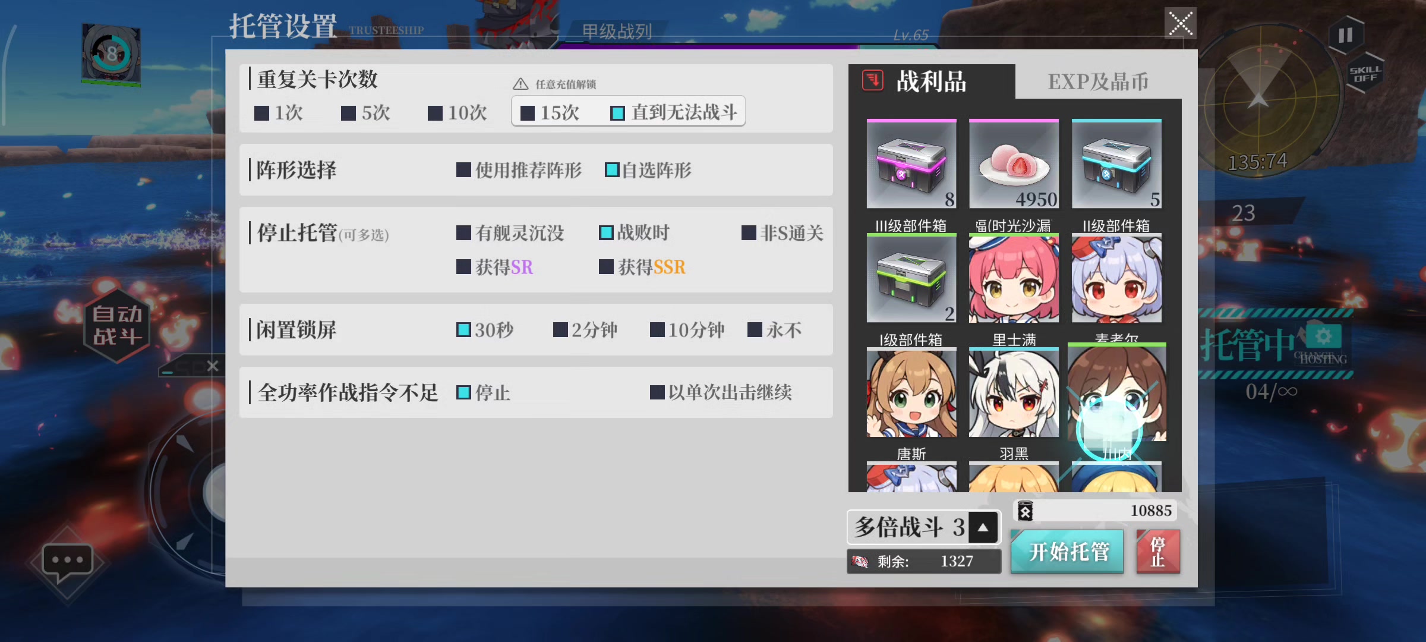Image resolution: width=1426 pixels, height=642 pixels.
Task: Switch to the EXP及晶币 tab
Action: [x=1098, y=81]
